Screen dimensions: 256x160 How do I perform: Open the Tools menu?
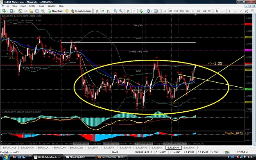click(41, 6)
